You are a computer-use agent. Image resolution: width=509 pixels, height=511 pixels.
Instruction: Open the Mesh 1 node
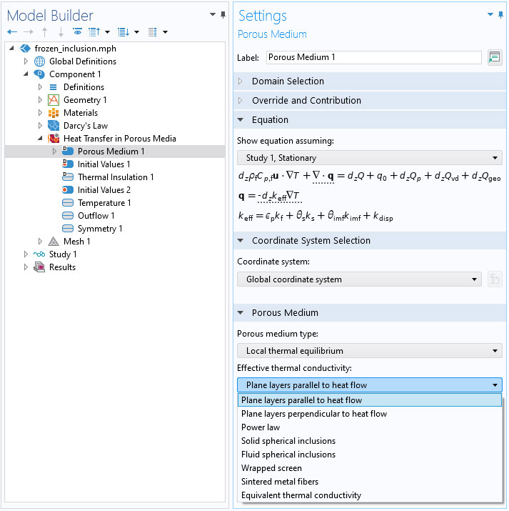[x=76, y=242]
